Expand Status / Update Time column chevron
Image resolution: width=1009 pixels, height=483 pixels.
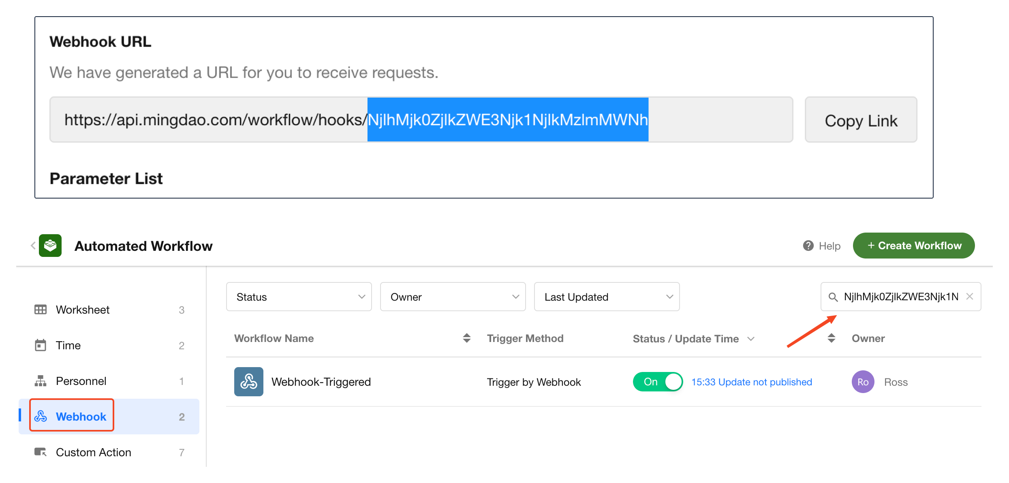coord(751,339)
